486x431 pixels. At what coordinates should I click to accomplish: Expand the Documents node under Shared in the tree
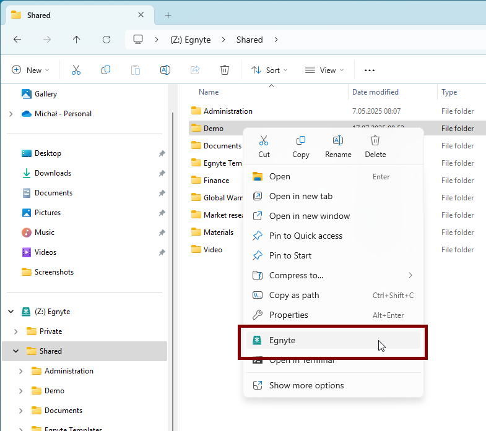(21, 411)
